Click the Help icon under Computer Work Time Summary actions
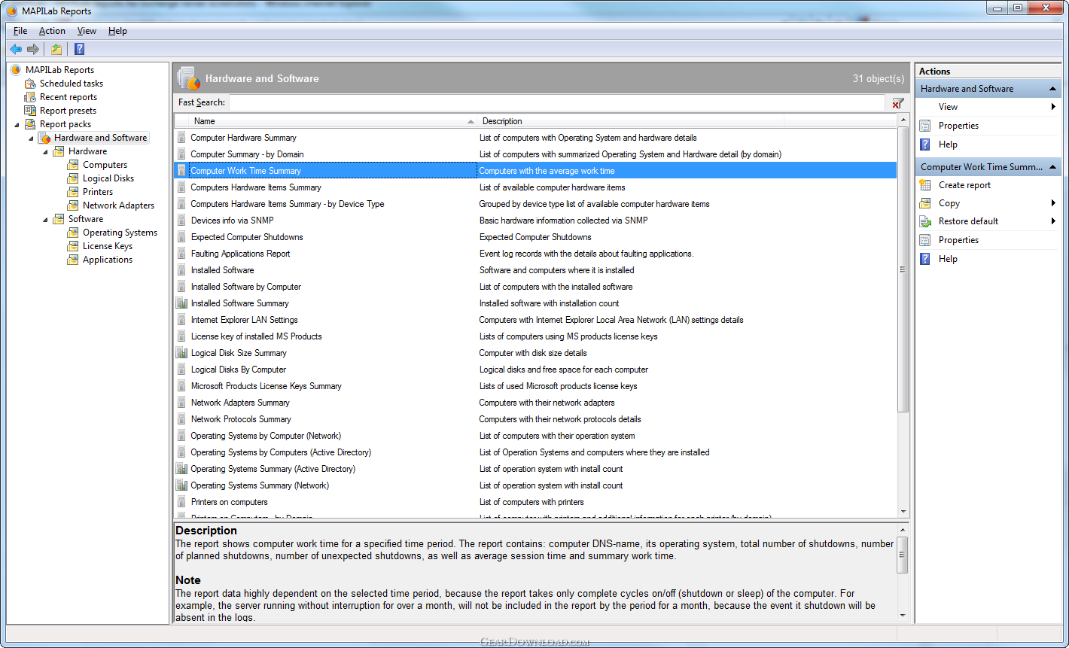The image size is (1069, 648). 925,259
